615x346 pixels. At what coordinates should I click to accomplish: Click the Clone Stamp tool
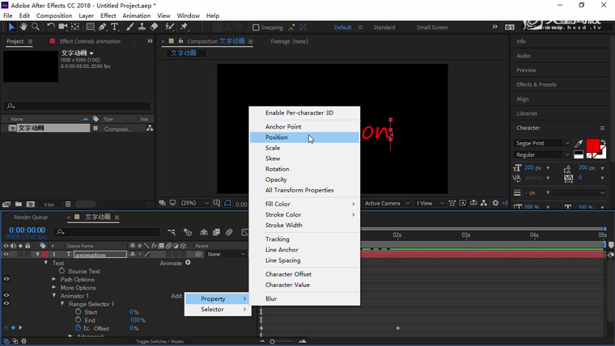coord(142,27)
